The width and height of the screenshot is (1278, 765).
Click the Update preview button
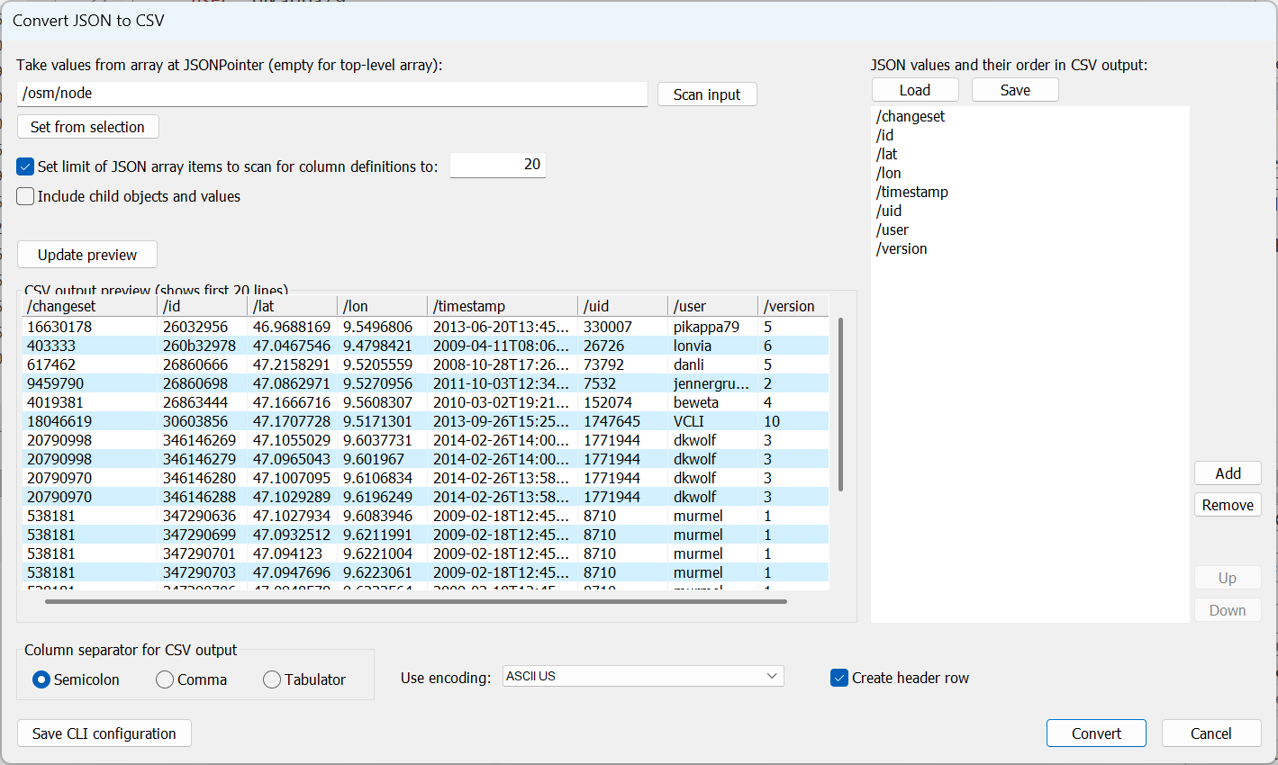click(x=87, y=255)
